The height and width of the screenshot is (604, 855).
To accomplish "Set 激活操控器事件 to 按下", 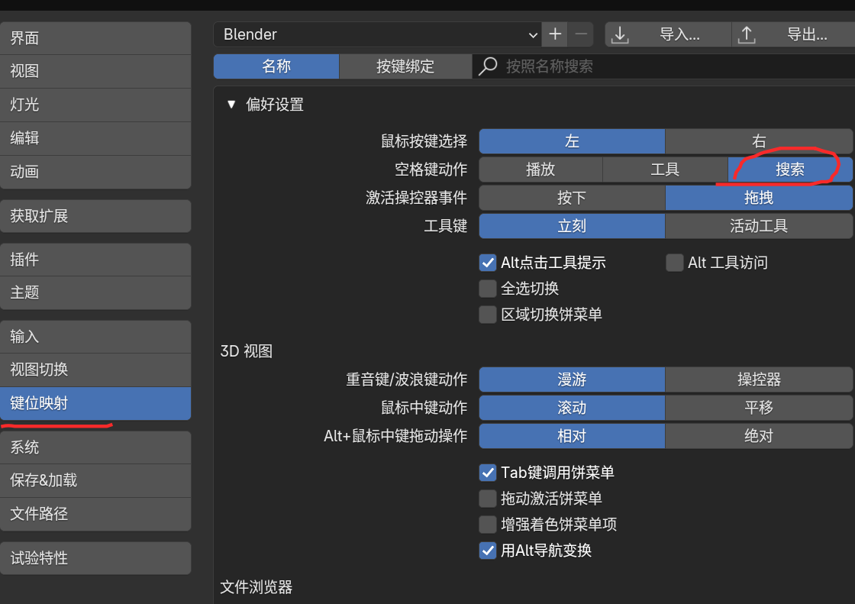I will point(572,198).
